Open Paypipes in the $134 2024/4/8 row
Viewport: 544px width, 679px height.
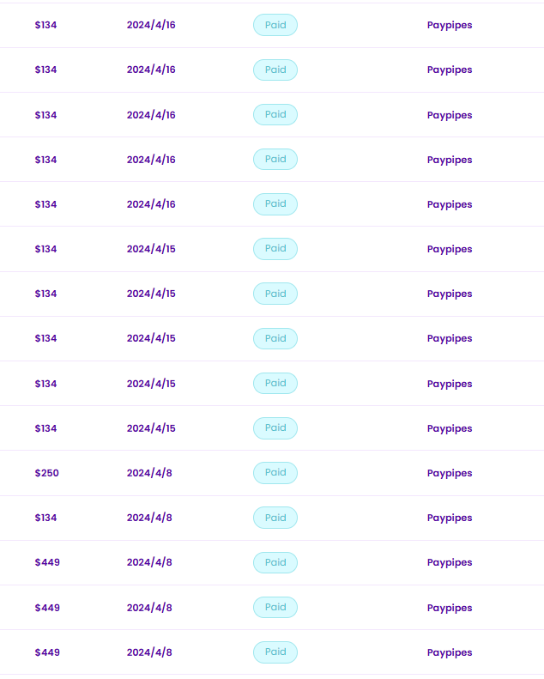tap(450, 518)
